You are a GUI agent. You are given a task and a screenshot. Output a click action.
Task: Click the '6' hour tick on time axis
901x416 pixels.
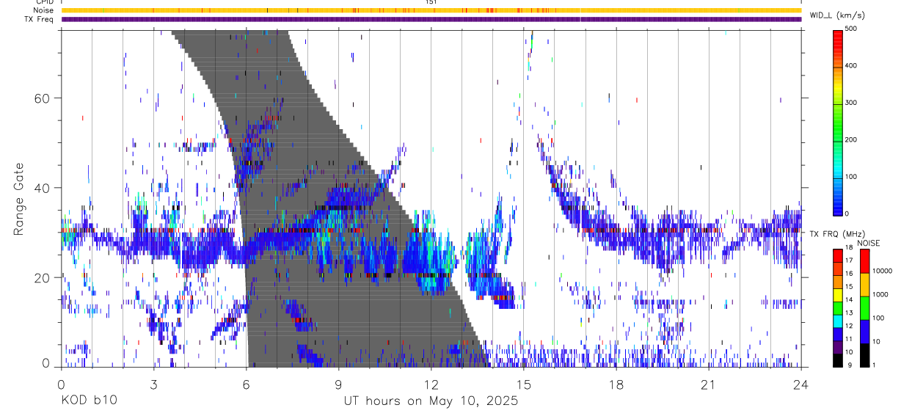246,383
